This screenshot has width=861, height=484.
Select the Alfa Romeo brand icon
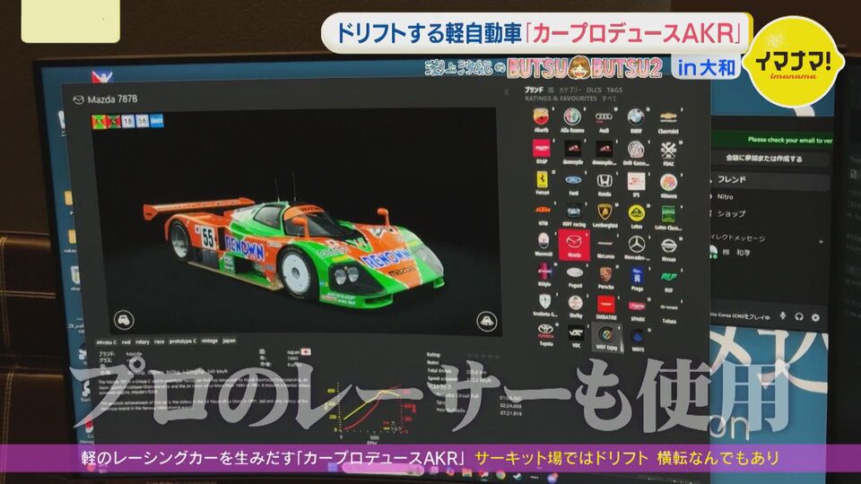click(572, 117)
